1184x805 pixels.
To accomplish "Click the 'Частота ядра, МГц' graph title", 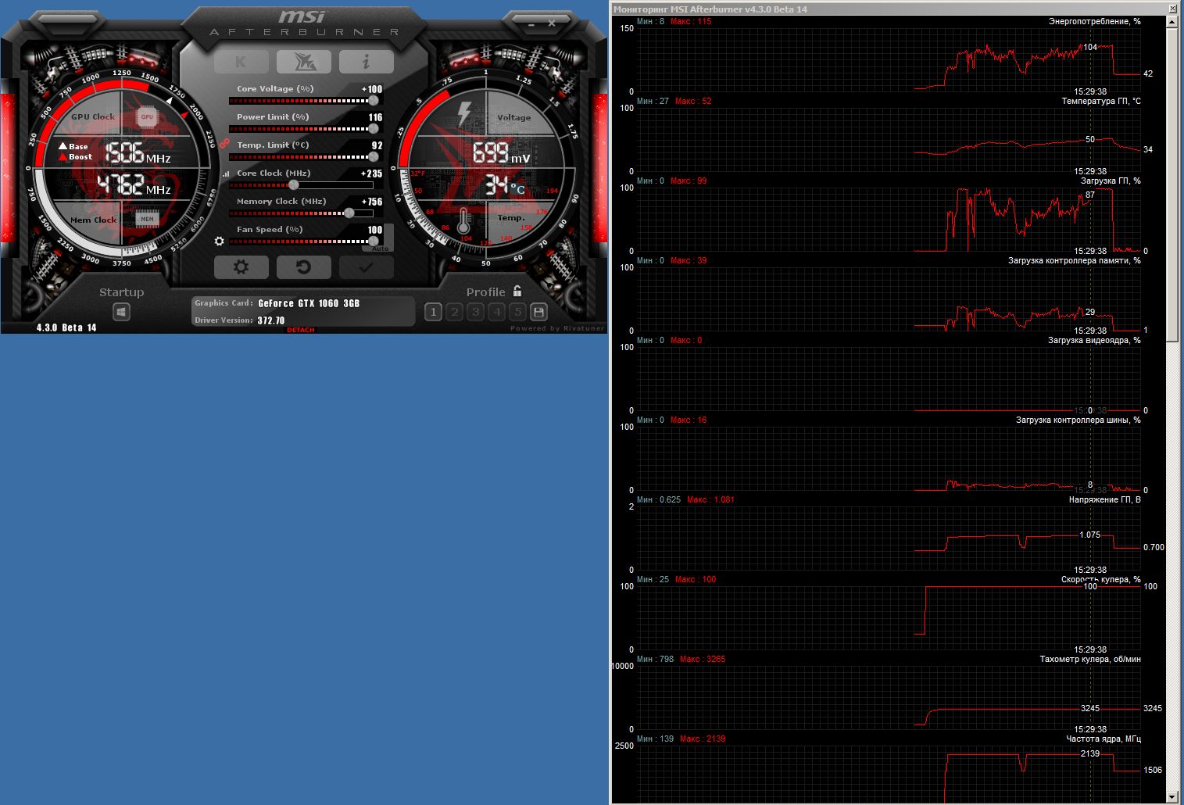I will [1104, 739].
